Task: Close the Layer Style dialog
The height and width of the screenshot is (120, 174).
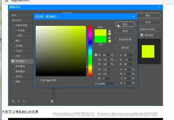Action: [x=159, y=7]
